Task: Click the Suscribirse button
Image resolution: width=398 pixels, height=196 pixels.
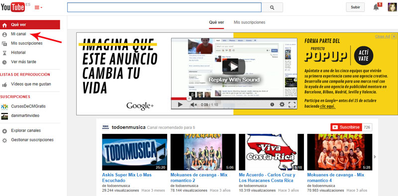Action: 346,127
